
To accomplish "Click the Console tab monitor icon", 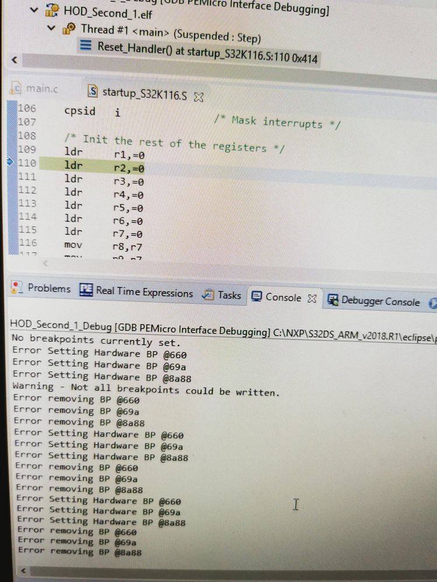I will click(256, 296).
